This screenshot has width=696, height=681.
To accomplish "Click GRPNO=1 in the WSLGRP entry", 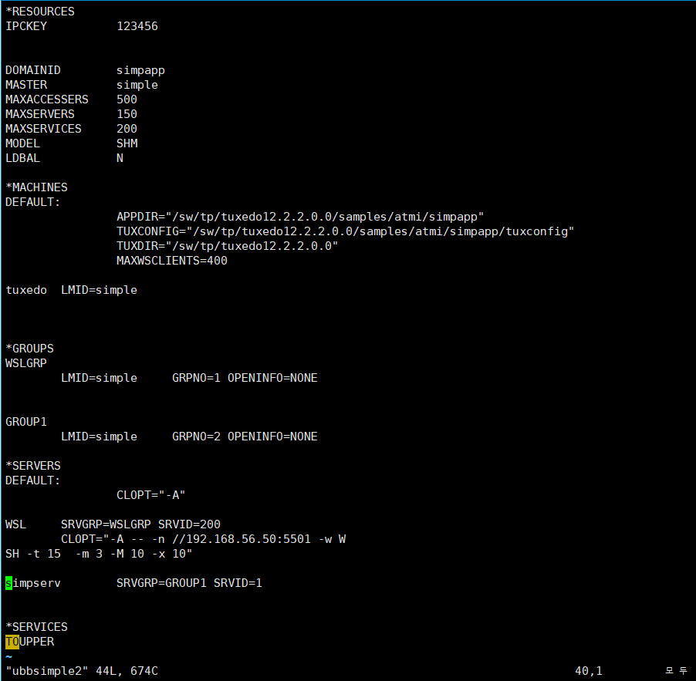I will click(196, 378).
